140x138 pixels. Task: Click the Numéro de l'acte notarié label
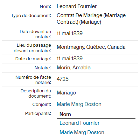tap(33, 80)
